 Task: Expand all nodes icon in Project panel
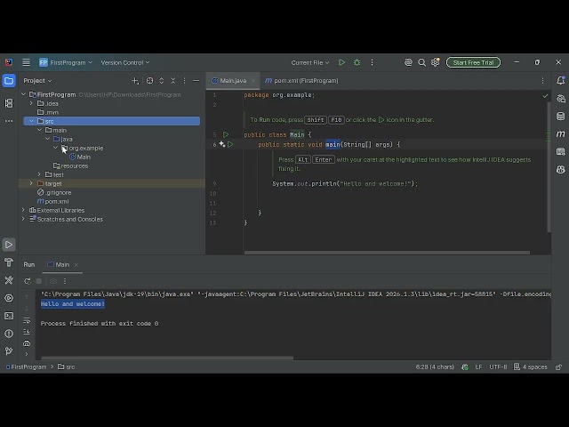point(162,81)
